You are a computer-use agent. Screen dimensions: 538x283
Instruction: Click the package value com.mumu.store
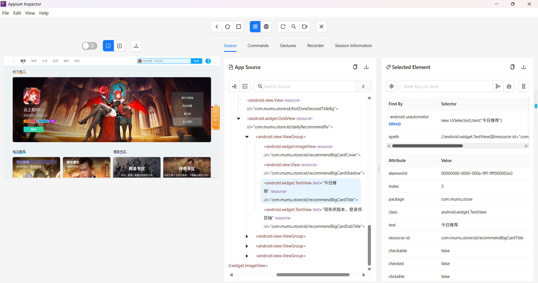point(457,199)
